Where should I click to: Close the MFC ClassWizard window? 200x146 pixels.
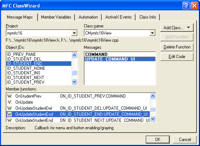click(194, 6)
